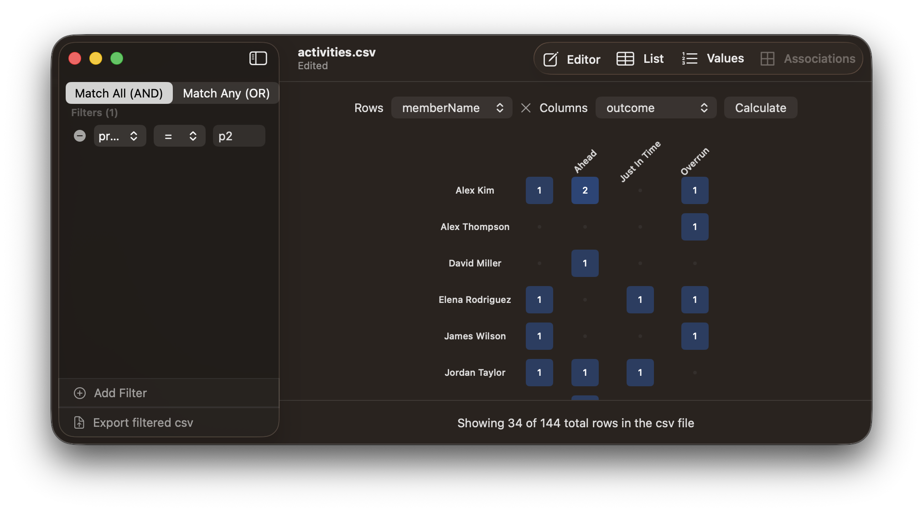
Task: Click the Editor pencil icon
Action: coord(550,59)
